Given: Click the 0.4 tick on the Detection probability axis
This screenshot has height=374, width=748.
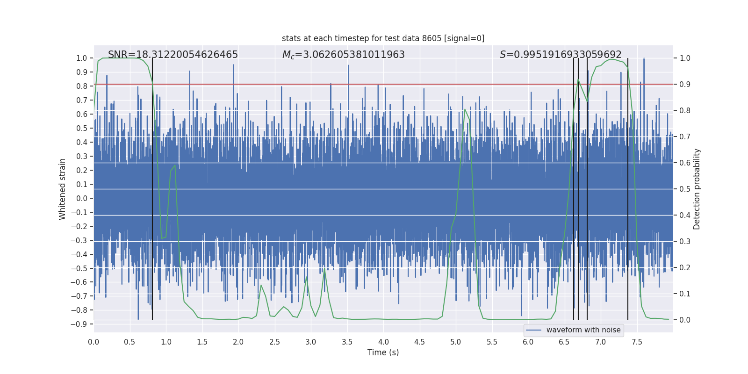Looking at the screenshot, I should coord(685,216).
